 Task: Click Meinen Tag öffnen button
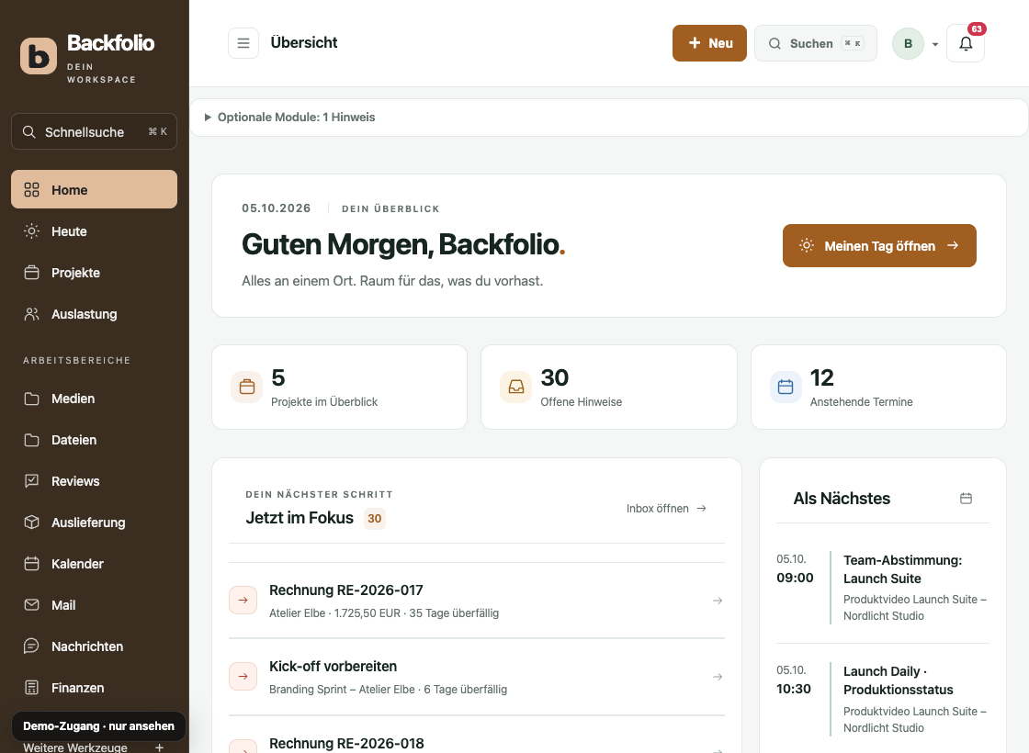point(879,245)
